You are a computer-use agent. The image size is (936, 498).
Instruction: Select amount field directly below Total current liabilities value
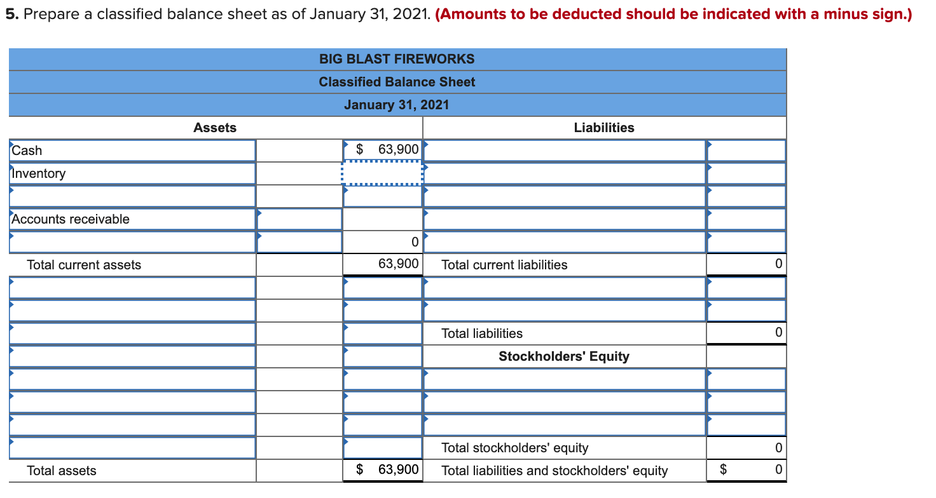747,288
